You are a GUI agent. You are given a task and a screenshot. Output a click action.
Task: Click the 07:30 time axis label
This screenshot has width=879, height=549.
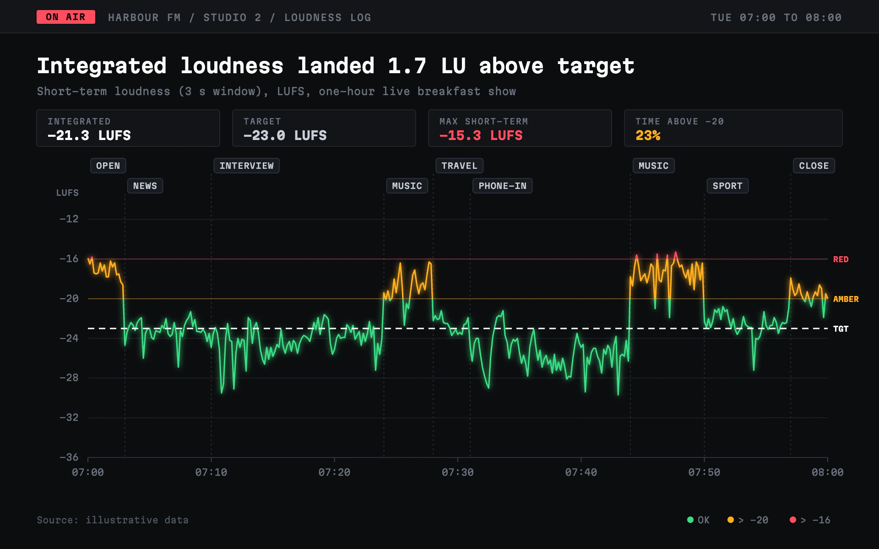(458, 472)
